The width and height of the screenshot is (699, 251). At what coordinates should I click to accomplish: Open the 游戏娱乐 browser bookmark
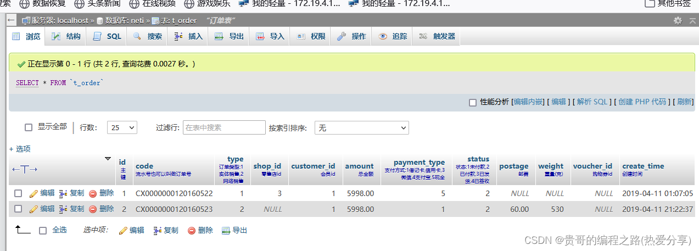(208, 3)
